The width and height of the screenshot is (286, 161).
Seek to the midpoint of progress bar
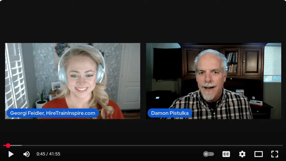pos(143,145)
